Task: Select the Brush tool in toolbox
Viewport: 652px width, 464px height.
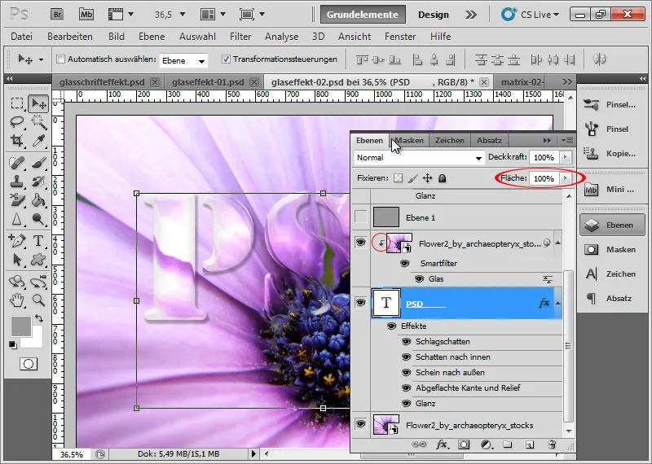Action: pyautogui.click(x=38, y=163)
